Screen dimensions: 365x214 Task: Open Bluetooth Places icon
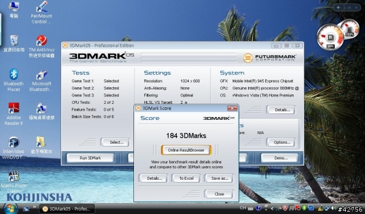coord(14,80)
